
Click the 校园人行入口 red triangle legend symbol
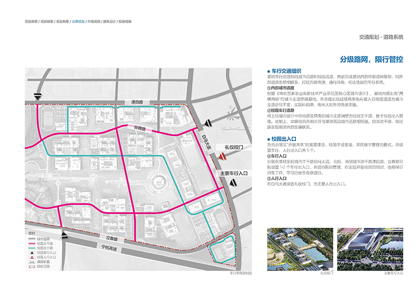(32, 257)
